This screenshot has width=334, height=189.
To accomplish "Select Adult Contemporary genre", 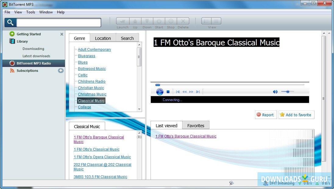I will (94, 50).
